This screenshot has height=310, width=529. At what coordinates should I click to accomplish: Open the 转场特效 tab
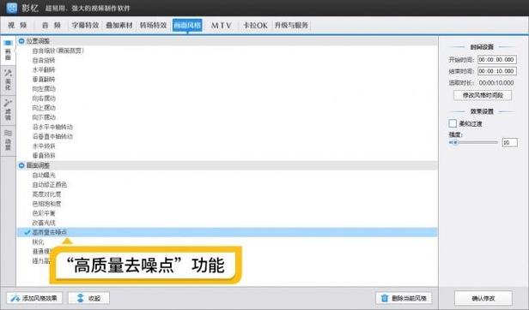153,25
